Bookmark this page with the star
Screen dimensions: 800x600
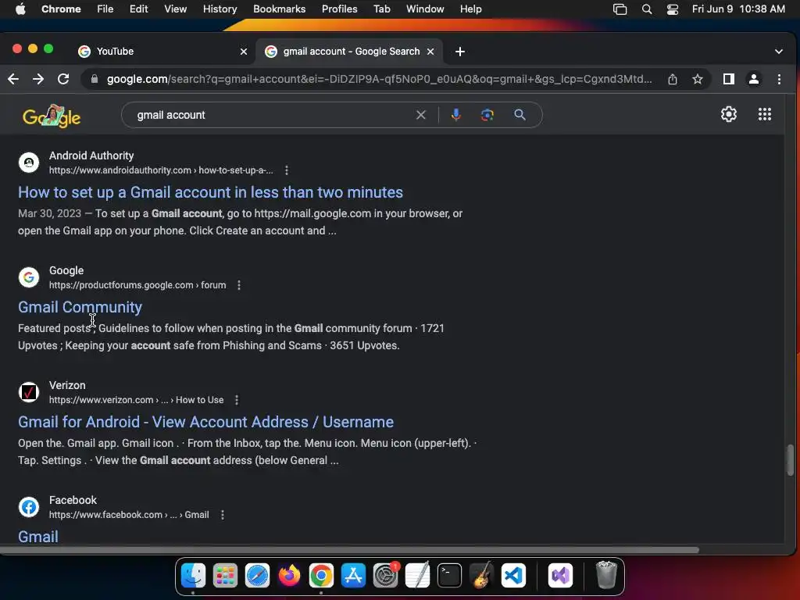pyautogui.click(x=698, y=79)
